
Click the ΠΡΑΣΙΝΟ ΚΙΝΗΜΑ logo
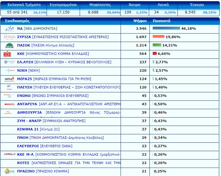click(9, 171)
